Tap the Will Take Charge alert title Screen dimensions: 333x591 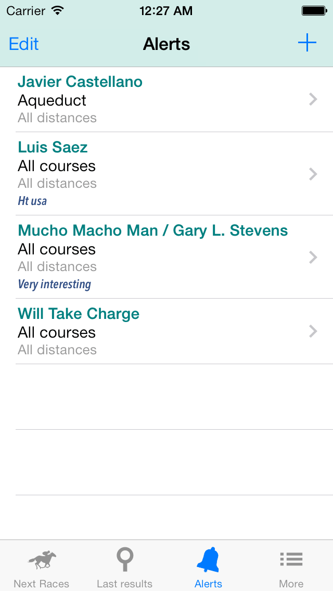(79, 314)
